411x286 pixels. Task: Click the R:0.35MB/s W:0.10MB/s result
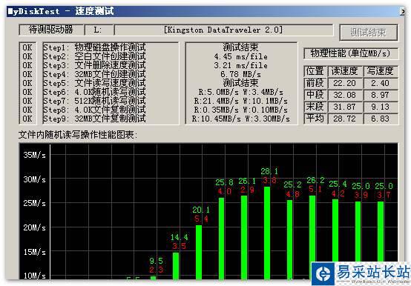241,110
